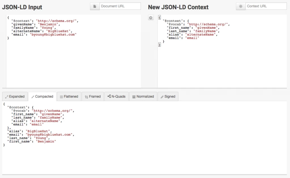Click the share icon on the N-Quads tab
Image resolution: width=290 pixels, height=178 pixels.
pyautogui.click(x=108, y=96)
